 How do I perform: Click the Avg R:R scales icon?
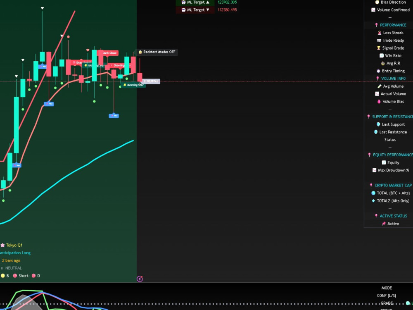(x=383, y=63)
